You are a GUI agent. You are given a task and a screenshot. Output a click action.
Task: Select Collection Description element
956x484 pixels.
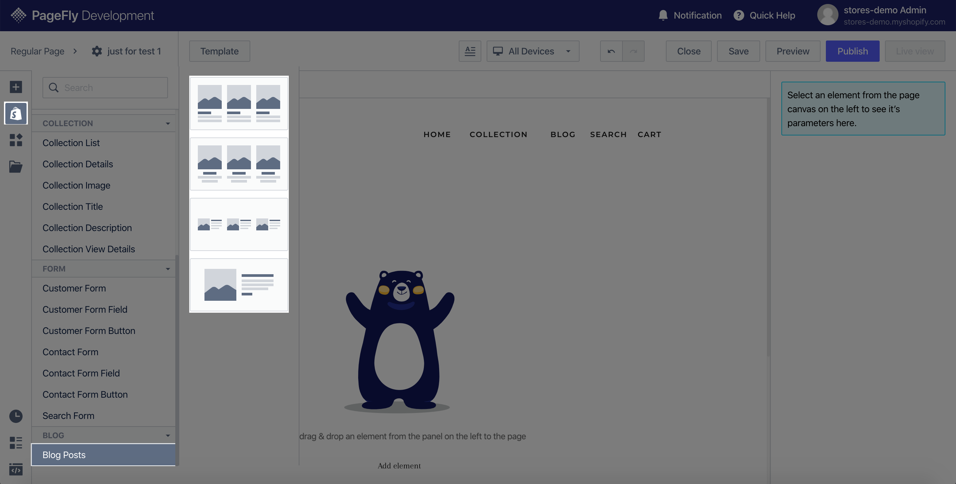(x=103, y=228)
